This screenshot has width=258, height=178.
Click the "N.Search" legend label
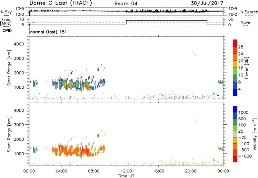coord(249,12)
